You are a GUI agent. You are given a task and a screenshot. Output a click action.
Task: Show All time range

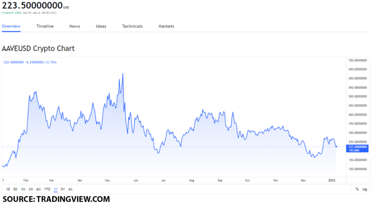click(70, 189)
